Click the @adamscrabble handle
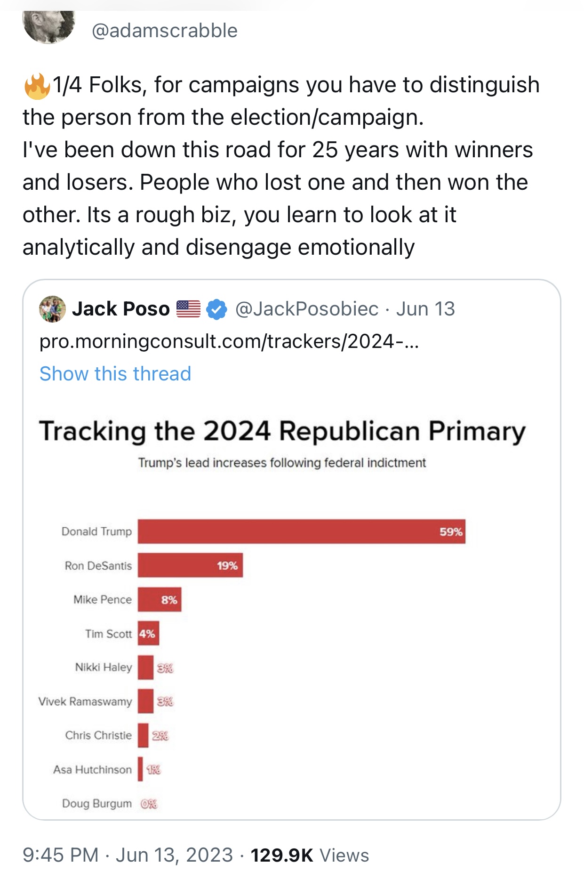 pos(164,31)
